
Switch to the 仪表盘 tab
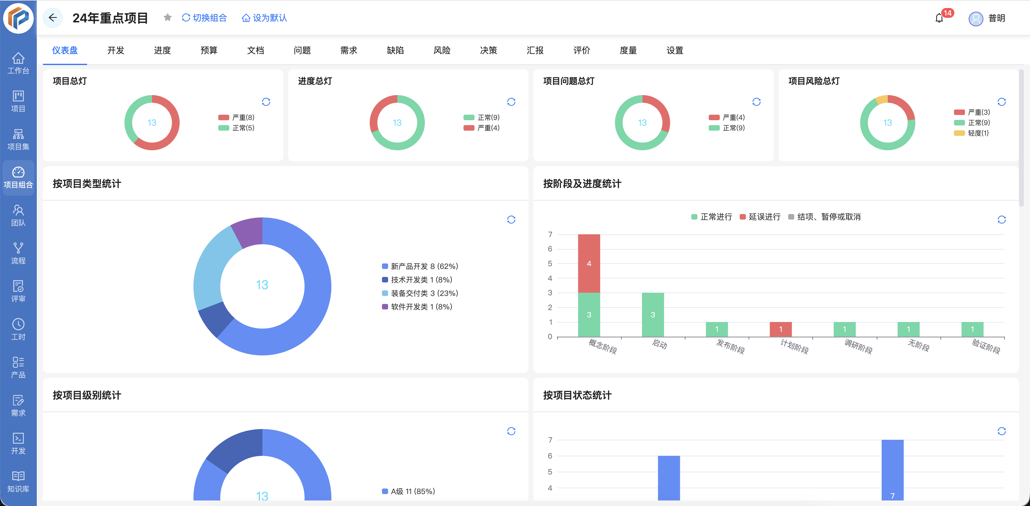tap(65, 50)
